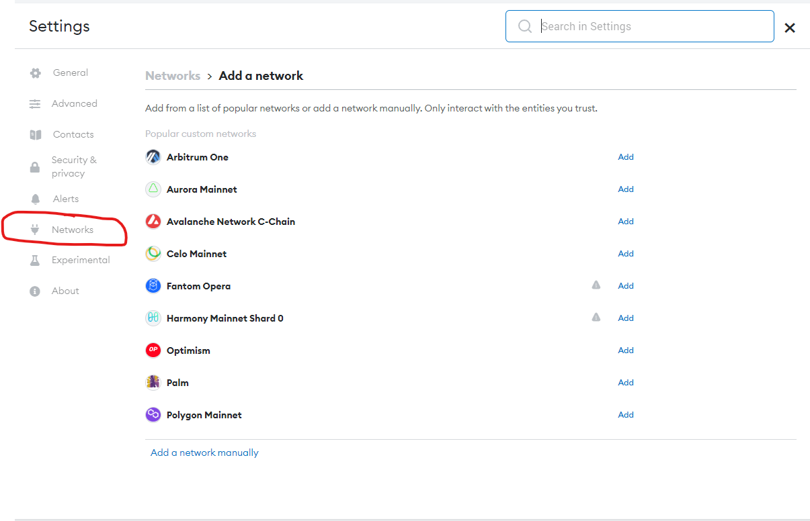The width and height of the screenshot is (810, 521).
Task: Click the Aurora Mainnet name text
Action: 202,189
